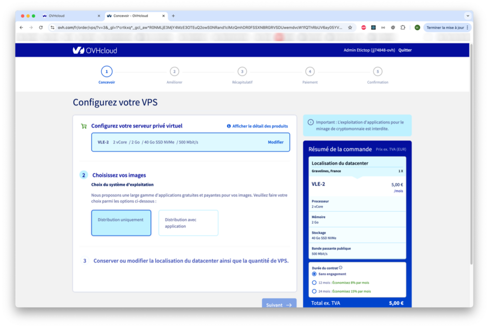
Task: Open the browser extensions puzzle icon
Action: coord(403,27)
